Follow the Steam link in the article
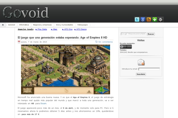 (43, 104)
